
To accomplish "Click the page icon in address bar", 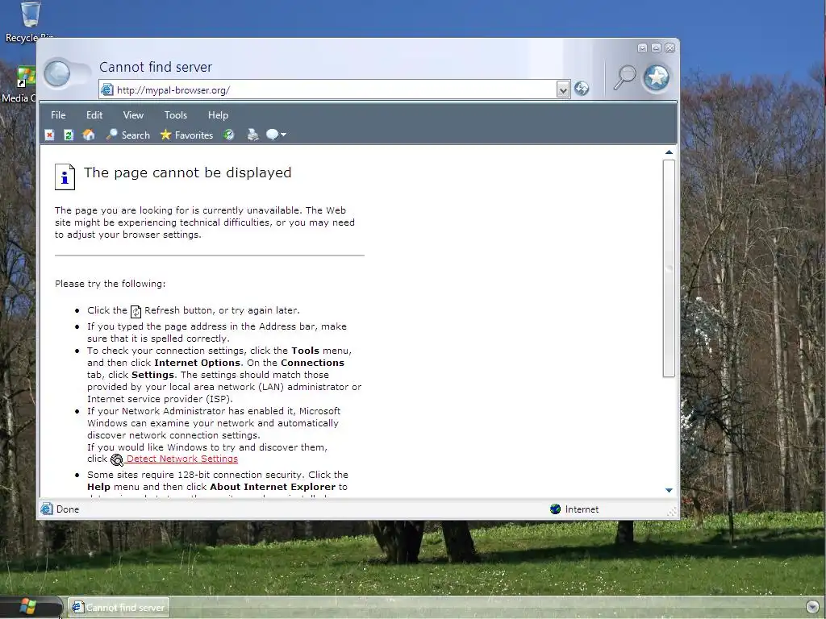I will (107, 89).
